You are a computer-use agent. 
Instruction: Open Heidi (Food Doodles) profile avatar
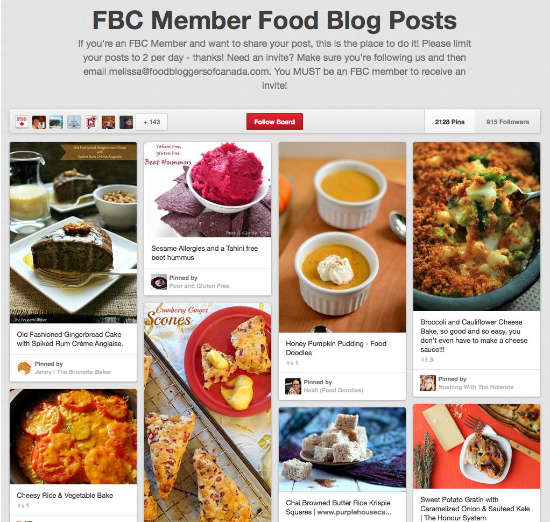[293, 386]
